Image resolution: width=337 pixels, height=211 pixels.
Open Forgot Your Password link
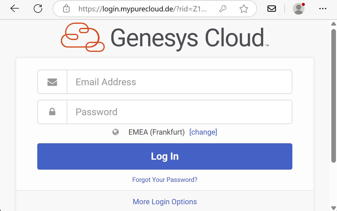tap(165, 180)
